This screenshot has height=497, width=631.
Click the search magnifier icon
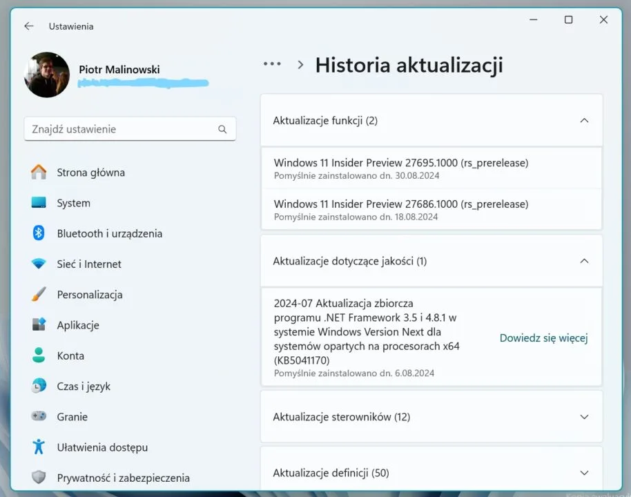point(222,129)
